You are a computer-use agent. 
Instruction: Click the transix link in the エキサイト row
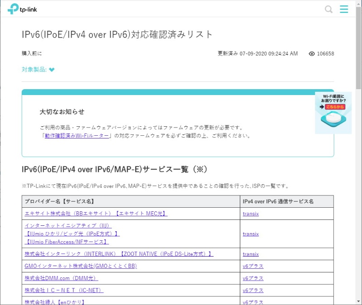[250, 214]
